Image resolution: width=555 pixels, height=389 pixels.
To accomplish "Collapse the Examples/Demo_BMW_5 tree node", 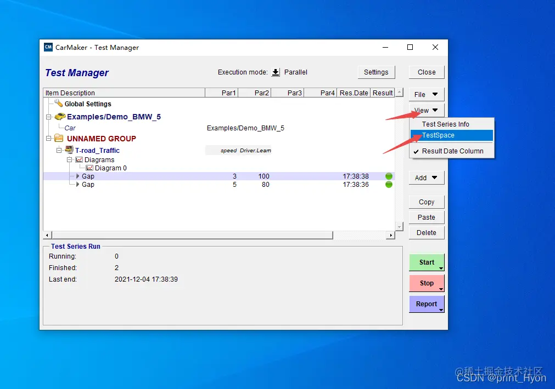I will (48, 117).
